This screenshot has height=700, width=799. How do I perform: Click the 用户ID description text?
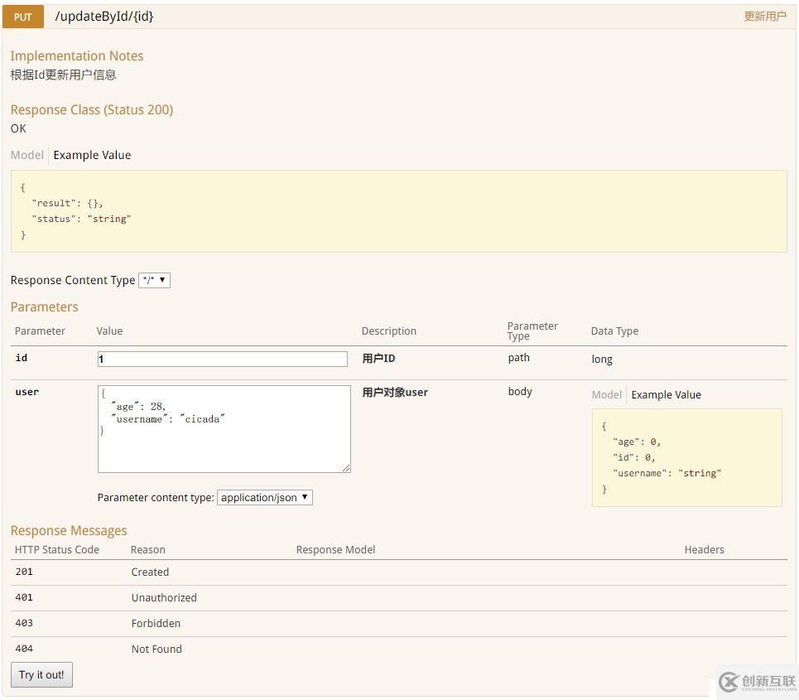(x=378, y=359)
